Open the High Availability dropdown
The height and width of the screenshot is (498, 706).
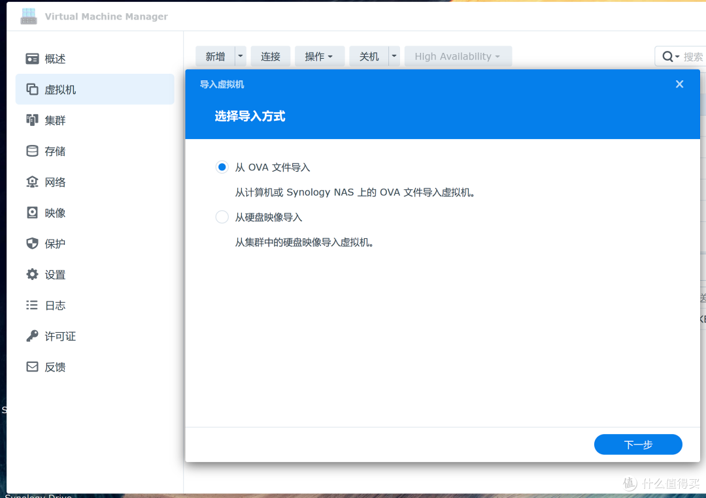(458, 56)
